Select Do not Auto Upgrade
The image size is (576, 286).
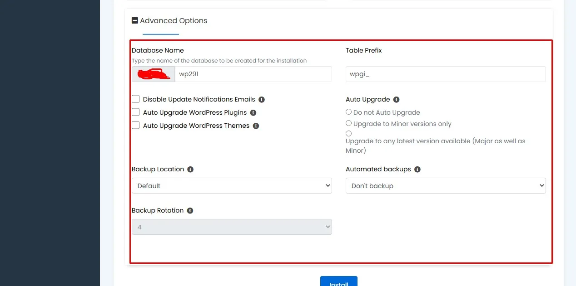(348, 111)
